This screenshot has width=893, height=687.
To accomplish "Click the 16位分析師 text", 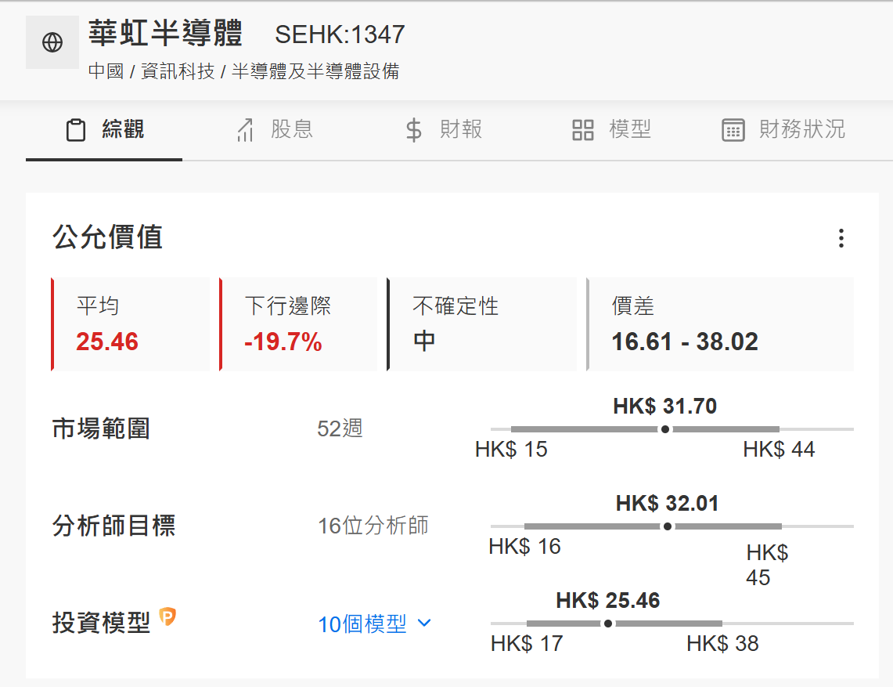I will coord(373,526).
